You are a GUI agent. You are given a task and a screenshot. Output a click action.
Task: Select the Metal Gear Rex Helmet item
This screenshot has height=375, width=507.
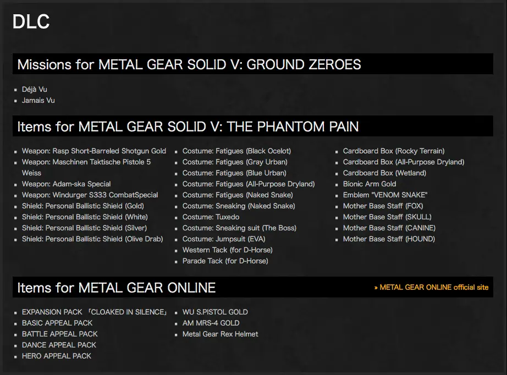(220, 334)
